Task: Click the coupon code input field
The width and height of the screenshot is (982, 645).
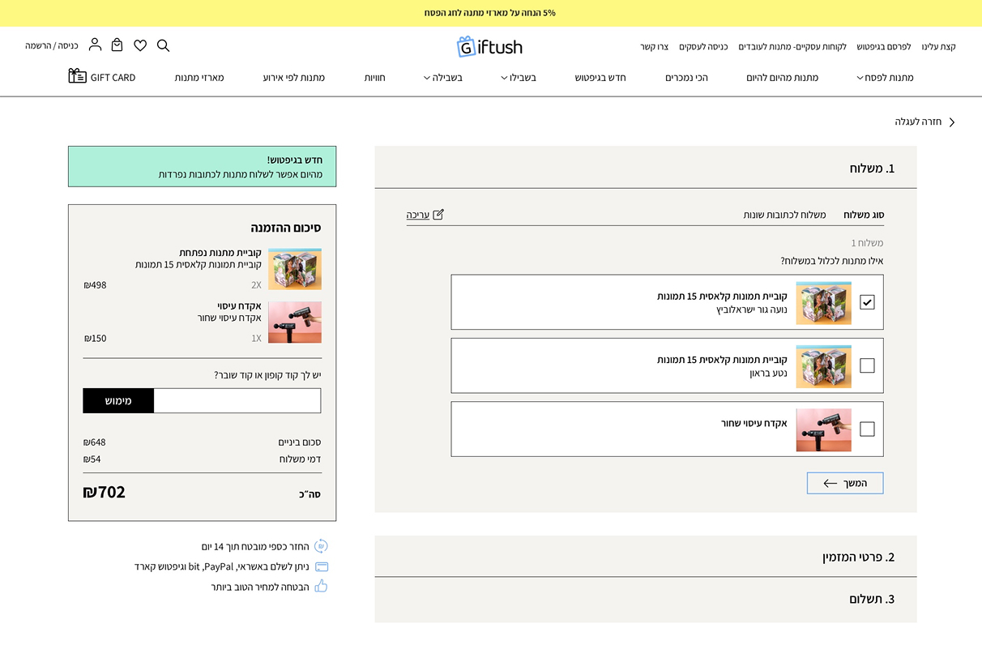Action: [x=237, y=401]
